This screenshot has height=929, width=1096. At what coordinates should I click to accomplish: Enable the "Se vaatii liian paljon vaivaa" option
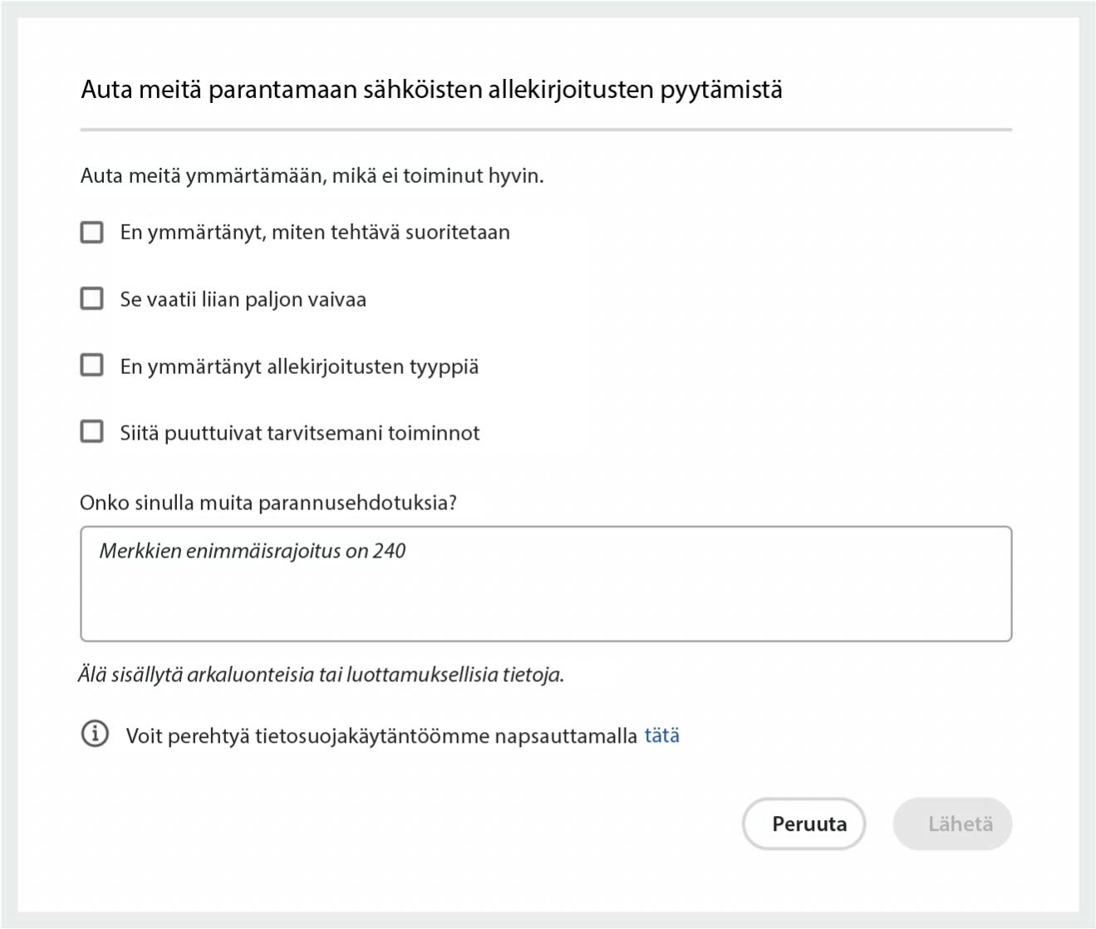click(91, 298)
